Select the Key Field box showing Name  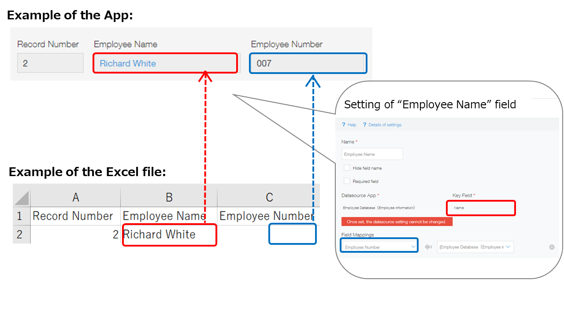point(481,207)
